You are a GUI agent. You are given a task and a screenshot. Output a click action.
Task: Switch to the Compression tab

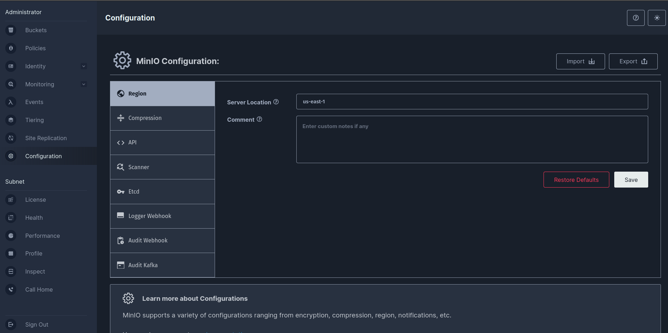pyautogui.click(x=162, y=118)
